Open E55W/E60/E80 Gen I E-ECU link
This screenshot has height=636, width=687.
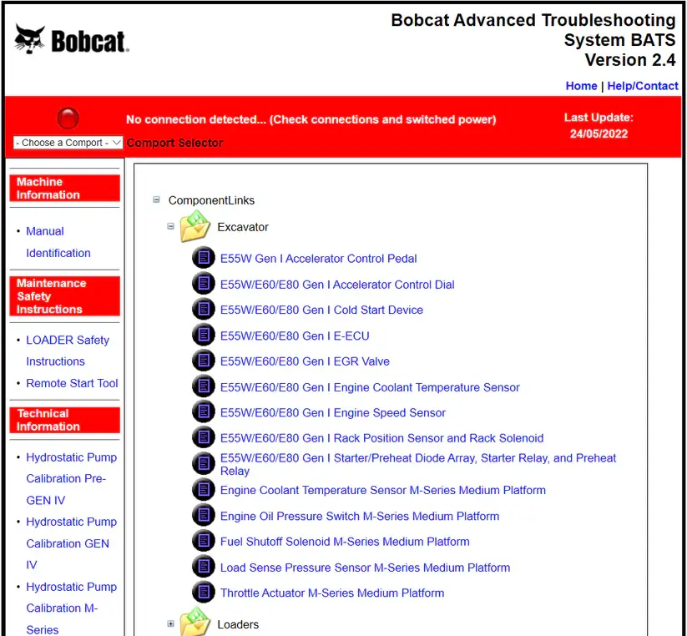pos(294,336)
